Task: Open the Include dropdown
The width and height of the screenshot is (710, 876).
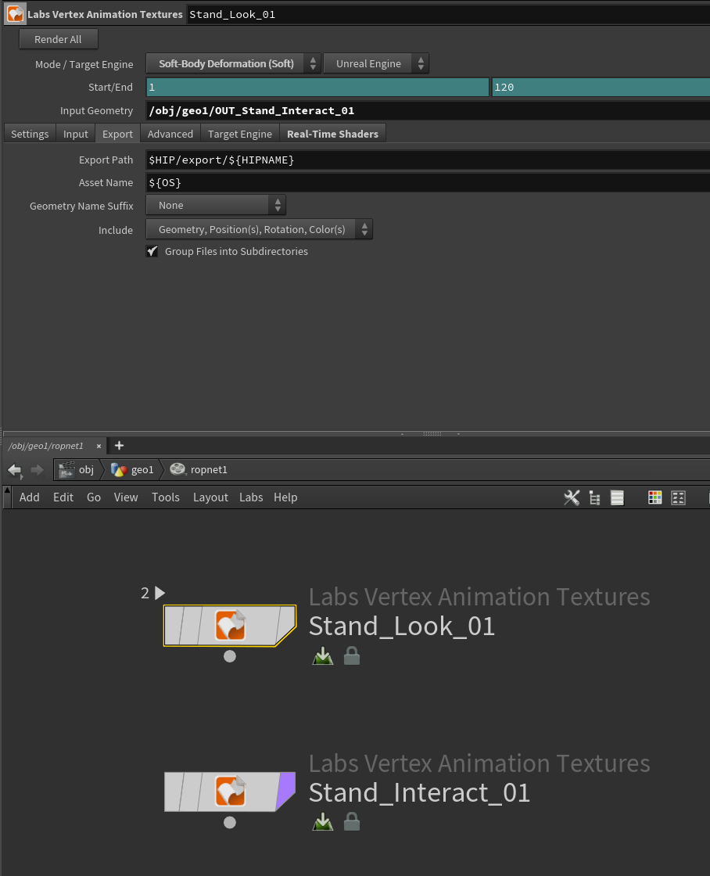Action: point(259,229)
